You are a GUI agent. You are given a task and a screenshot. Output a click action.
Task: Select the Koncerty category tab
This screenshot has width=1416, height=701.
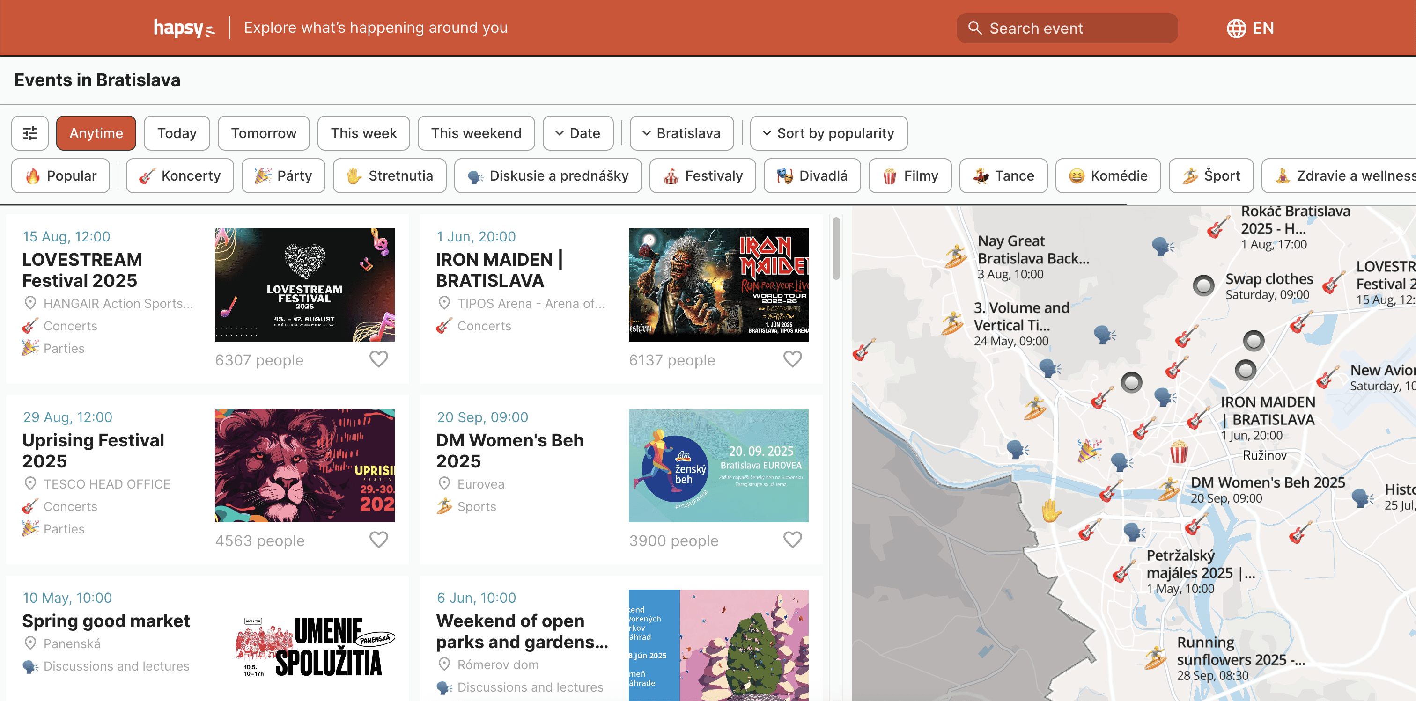pyautogui.click(x=180, y=176)
